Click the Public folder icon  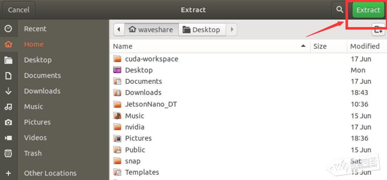(117, 149)
